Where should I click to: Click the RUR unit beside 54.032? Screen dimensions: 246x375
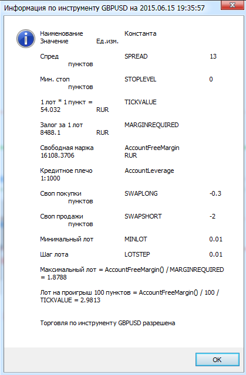click(x=103, y=110)
